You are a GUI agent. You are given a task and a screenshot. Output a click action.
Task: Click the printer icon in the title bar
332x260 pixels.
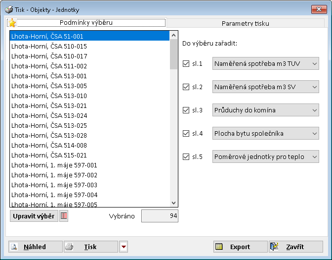coord(8,9)
